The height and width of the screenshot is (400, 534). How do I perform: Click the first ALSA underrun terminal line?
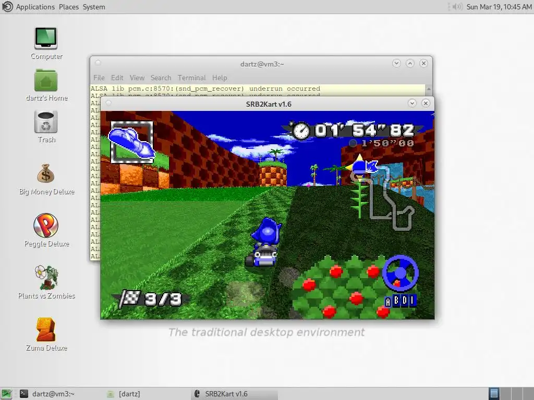point(205,89)
